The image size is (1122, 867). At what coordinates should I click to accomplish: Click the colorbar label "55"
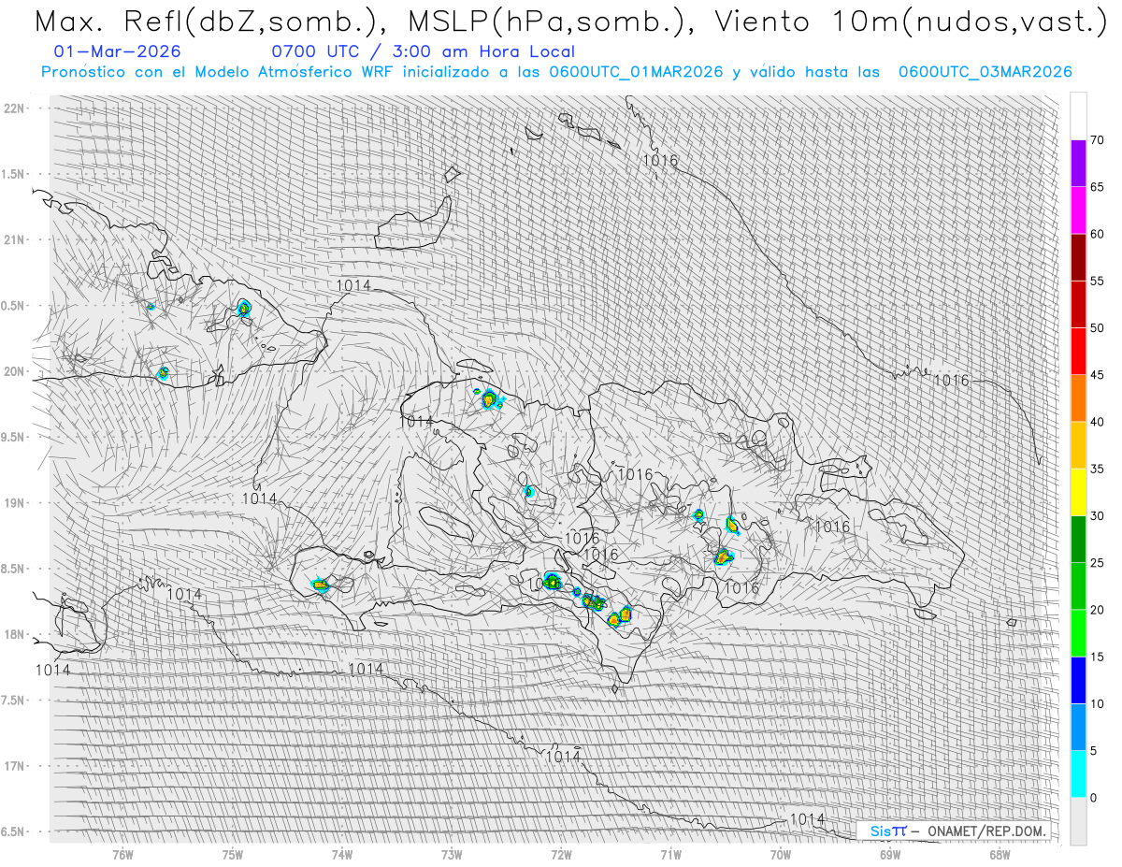1097,281
